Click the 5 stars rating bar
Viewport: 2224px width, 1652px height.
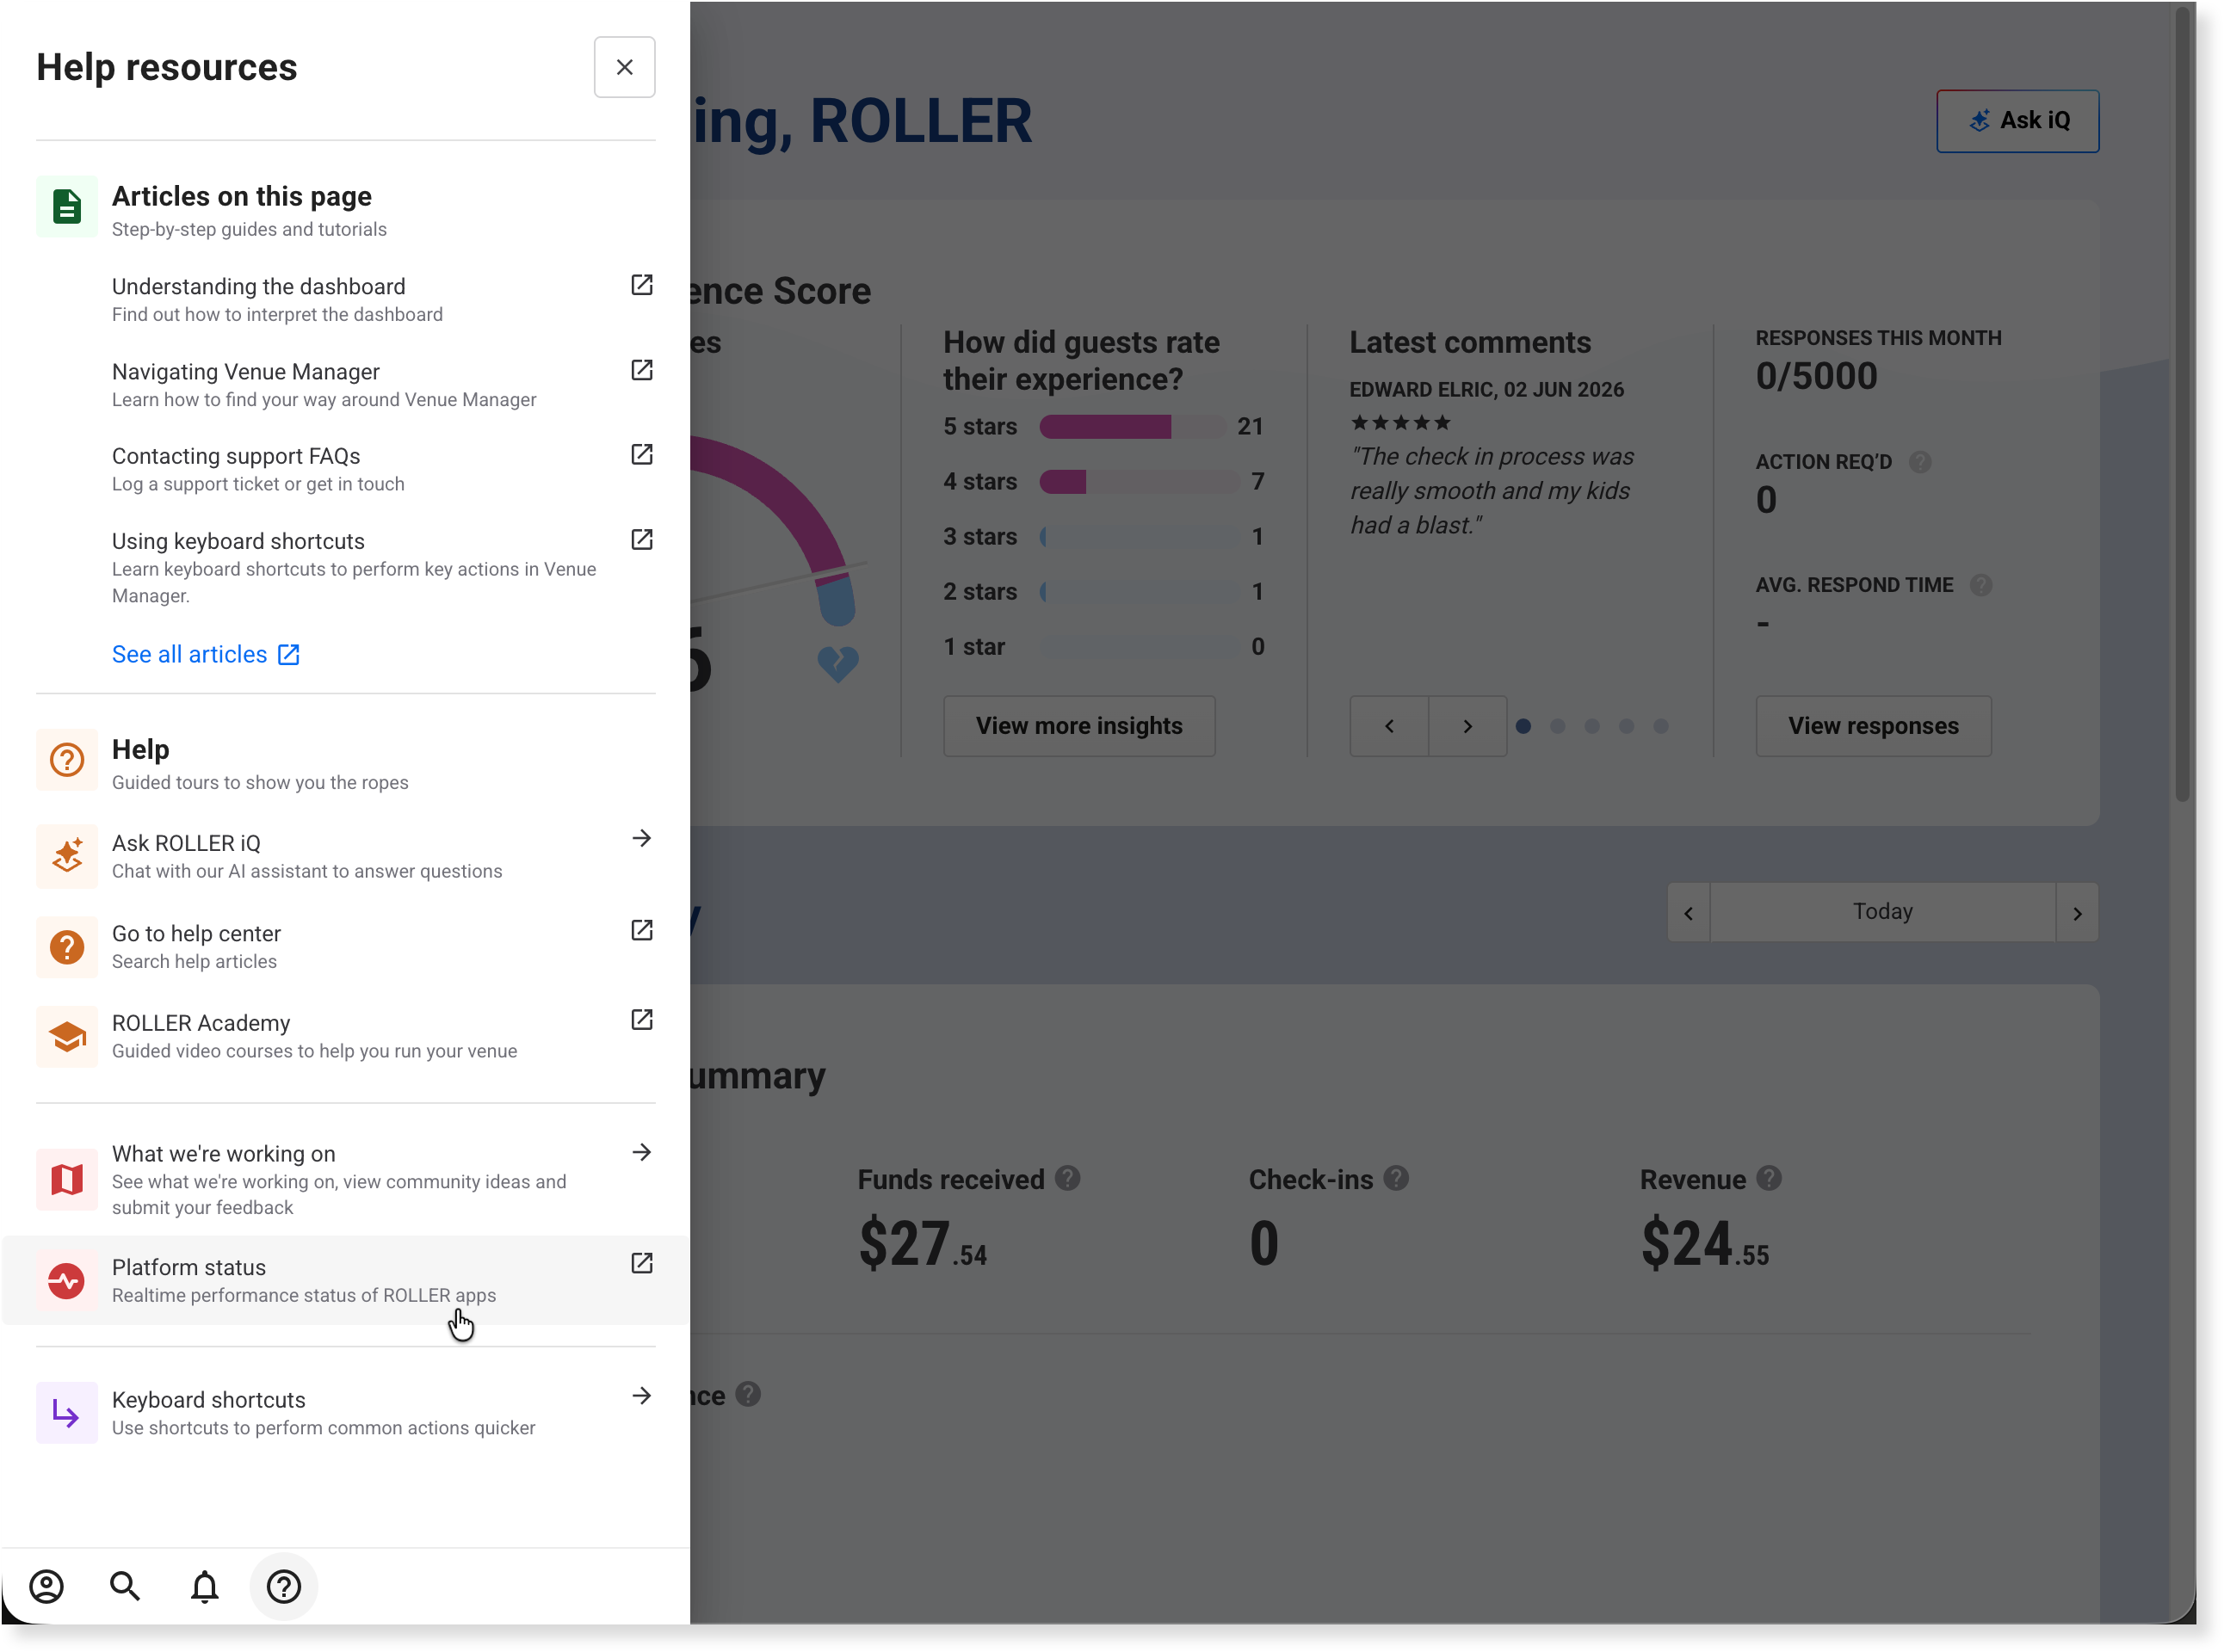(1133, 427)
